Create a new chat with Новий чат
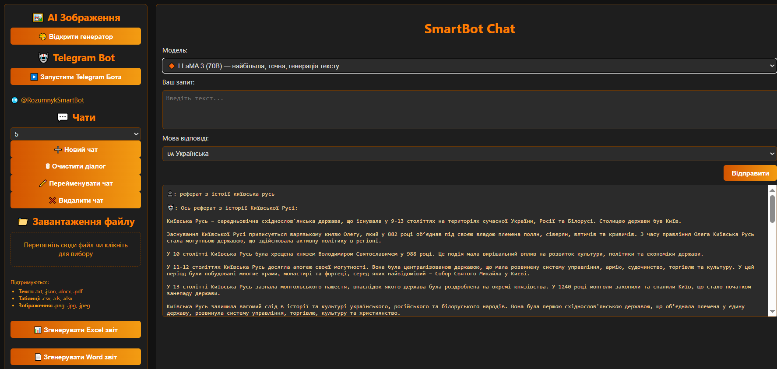This screenshot has width=777, height=369. 76,149
